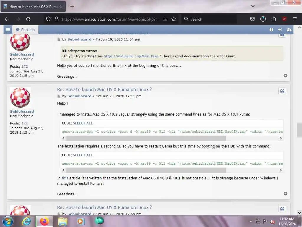
Task: Open the Pocket save icon
Action: 252,19
